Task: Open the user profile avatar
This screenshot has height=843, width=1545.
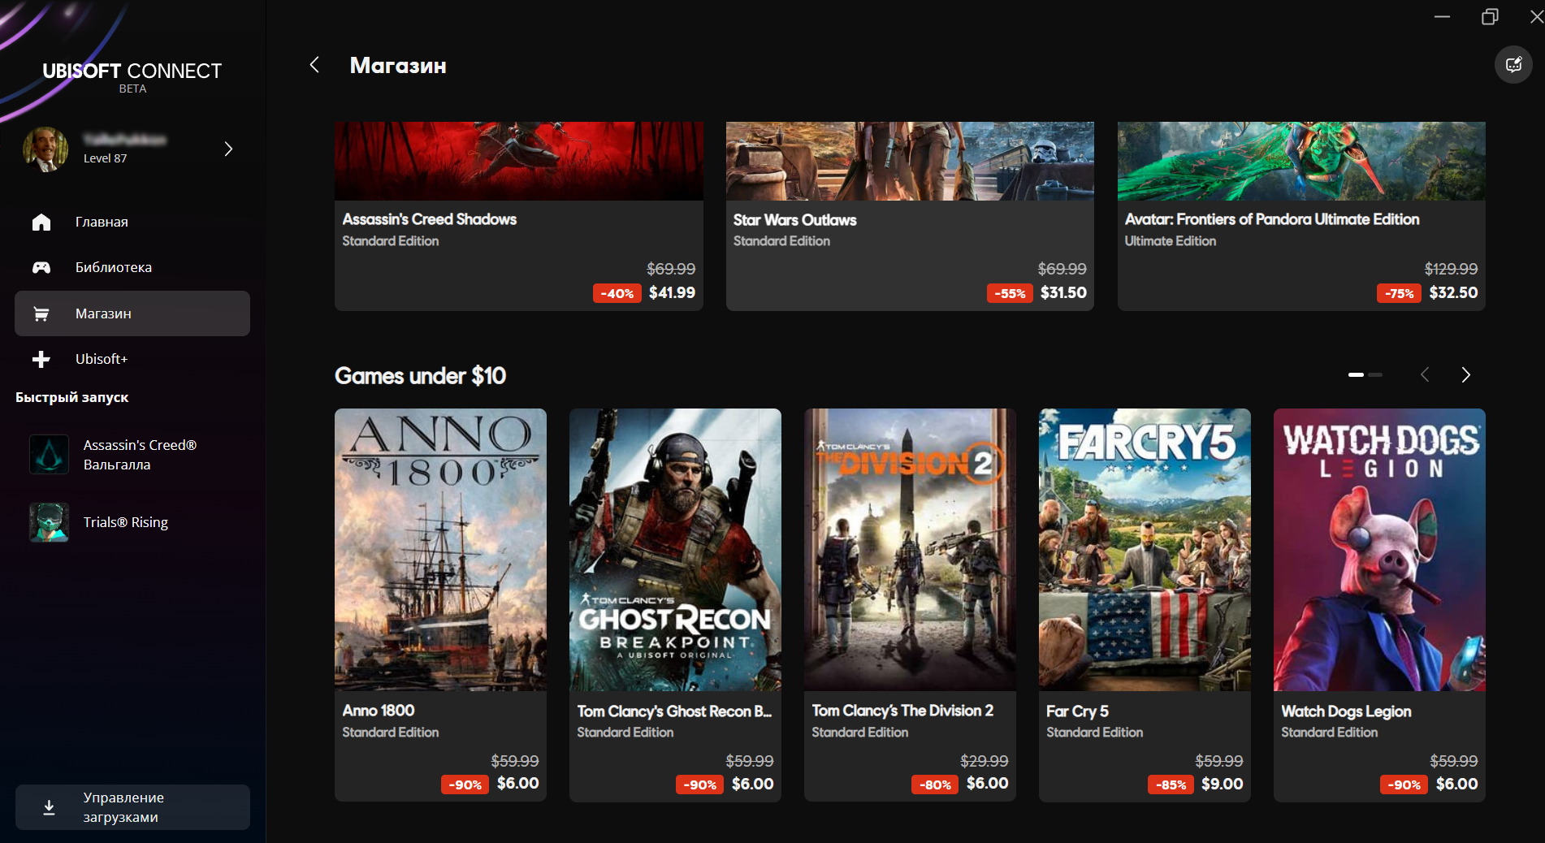Action: 45,149
